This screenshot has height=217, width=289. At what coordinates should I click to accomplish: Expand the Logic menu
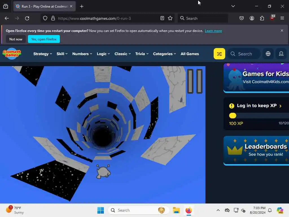[x=103, y=54]
